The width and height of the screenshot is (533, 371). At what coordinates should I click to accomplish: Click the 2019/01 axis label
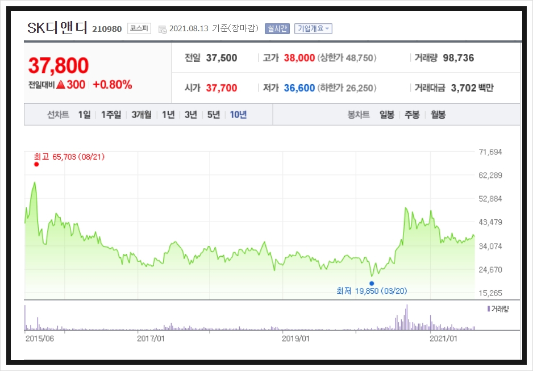295,339
